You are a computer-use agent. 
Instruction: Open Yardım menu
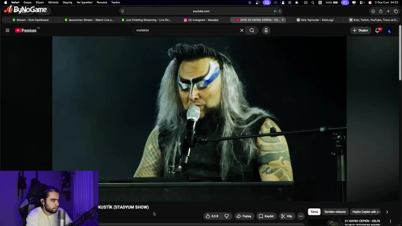click(116, 3)
